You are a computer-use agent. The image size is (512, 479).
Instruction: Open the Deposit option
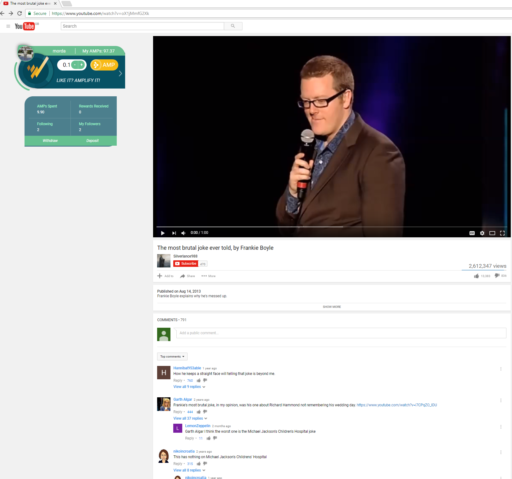tap(93, 141)
